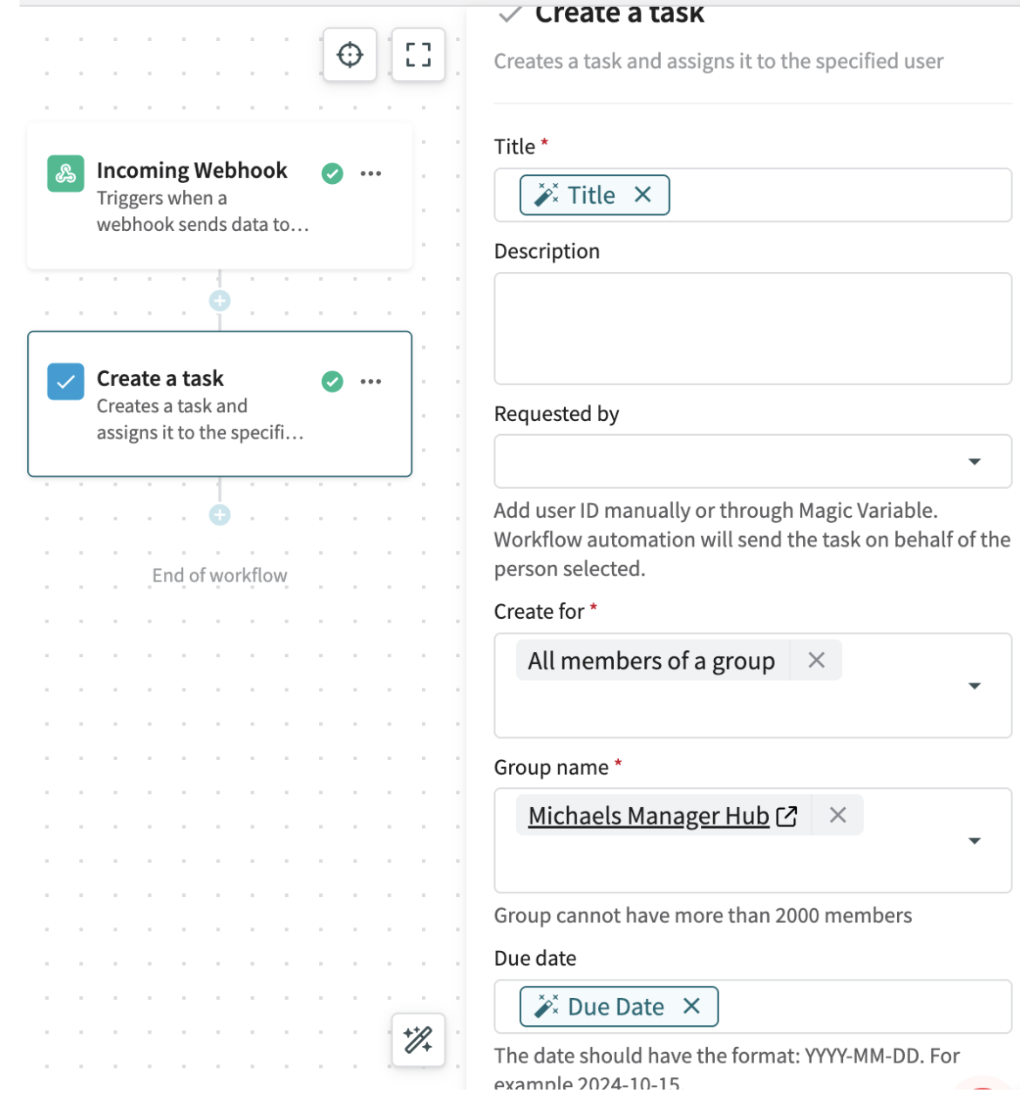
Task: Remove the Due Date magic variable chip
Action: tap(691, 1007)
